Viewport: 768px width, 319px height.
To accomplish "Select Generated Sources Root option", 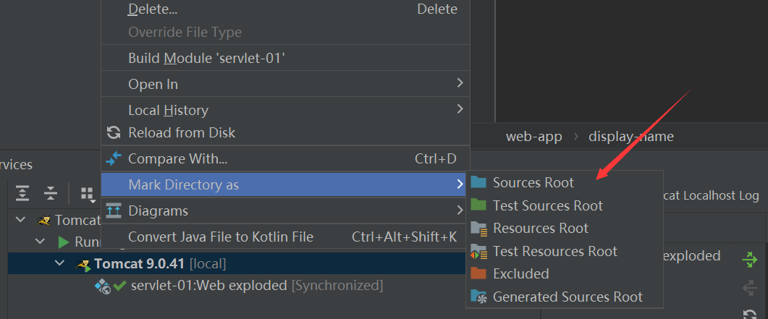I will coord(567,297).
